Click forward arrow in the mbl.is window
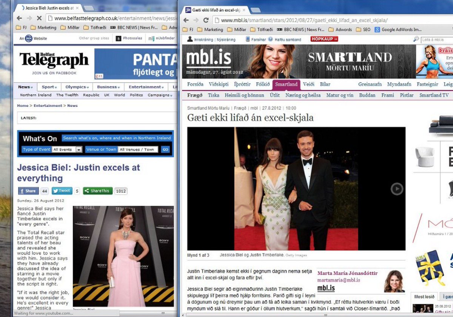Screen dimensions: 453x317 pos(196,20)
